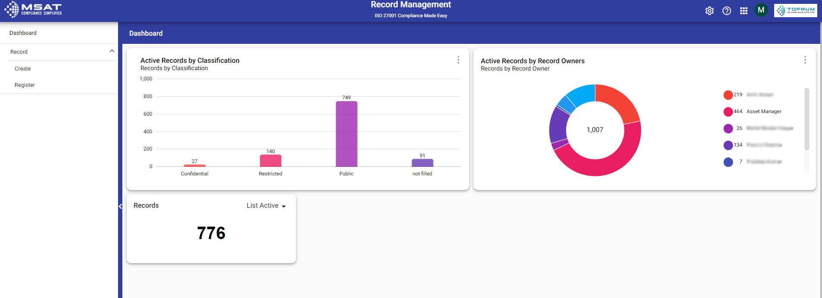Collapse the Record menu section
Image resolution: width=822 pixels, height=298 pixels.
tap(112, 51)
